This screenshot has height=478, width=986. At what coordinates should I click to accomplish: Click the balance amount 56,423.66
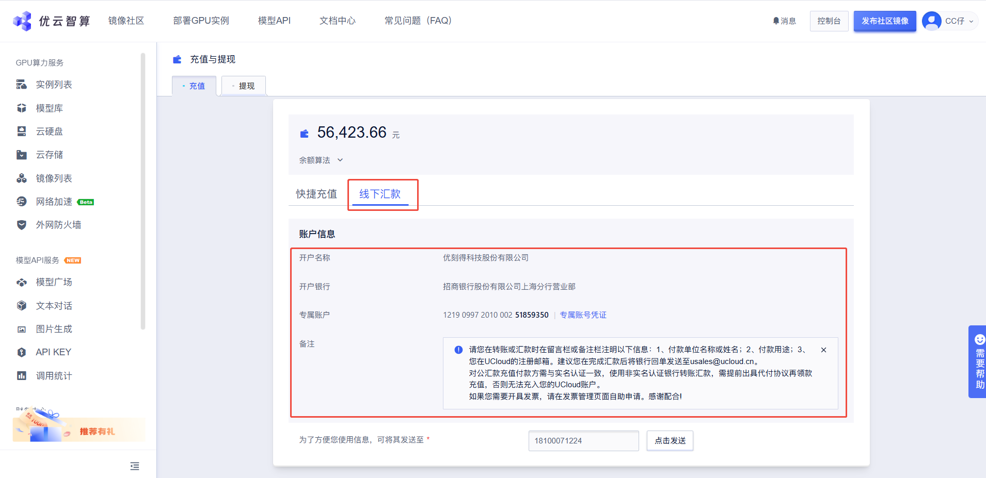coord(352,133)
